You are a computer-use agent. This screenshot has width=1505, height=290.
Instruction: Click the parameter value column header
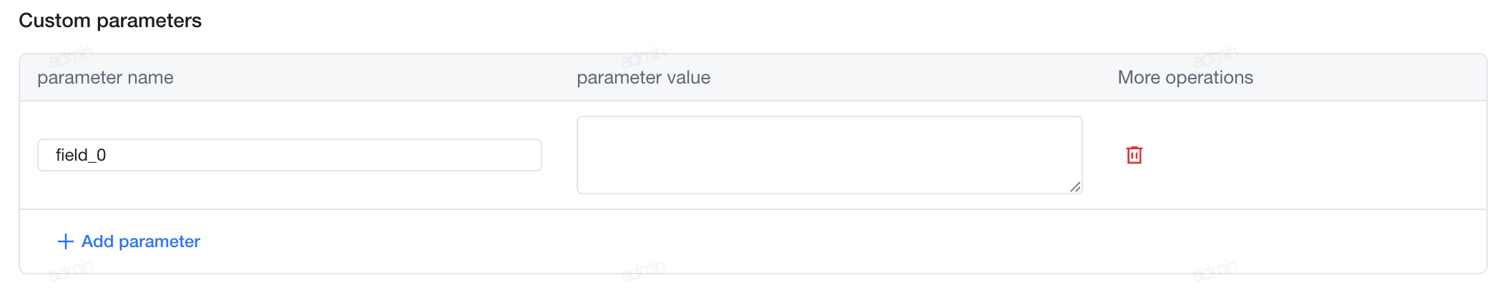[644, 77]
